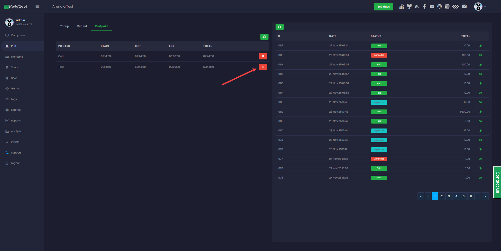Refresh the orders table
Viewport: 501px width, 251px height.
click(x=279, y=27)
